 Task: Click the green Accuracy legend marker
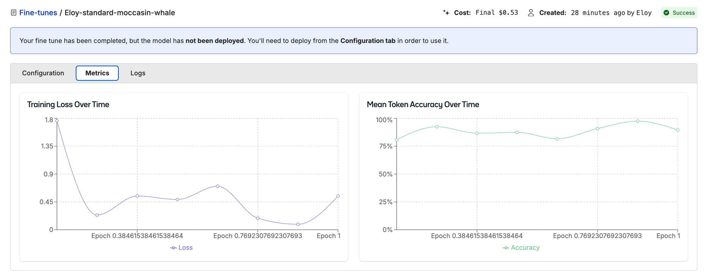pos(506,248)
